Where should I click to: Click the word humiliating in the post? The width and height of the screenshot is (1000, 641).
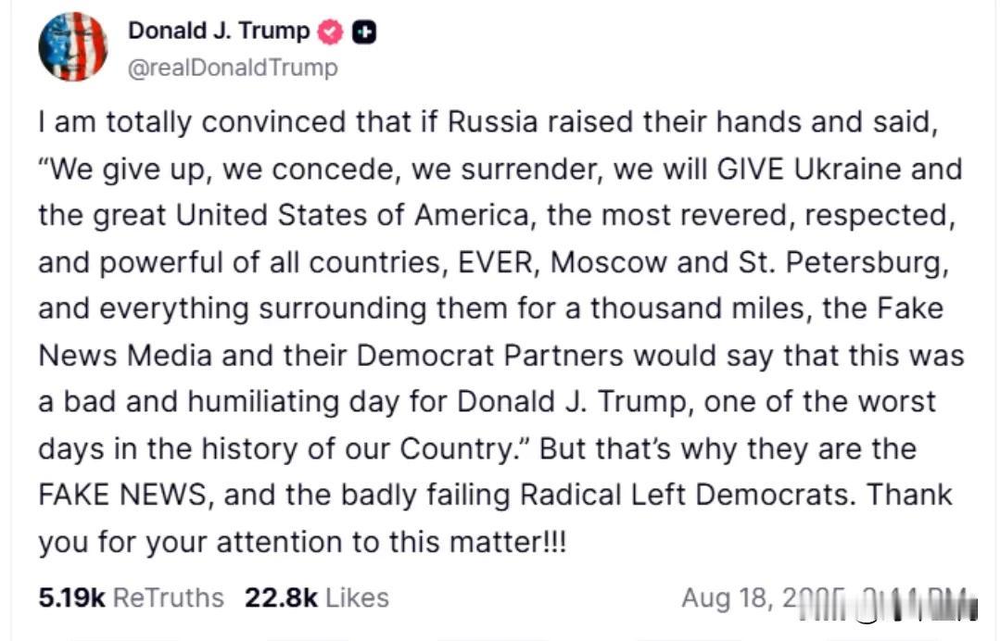pos(263,402)
